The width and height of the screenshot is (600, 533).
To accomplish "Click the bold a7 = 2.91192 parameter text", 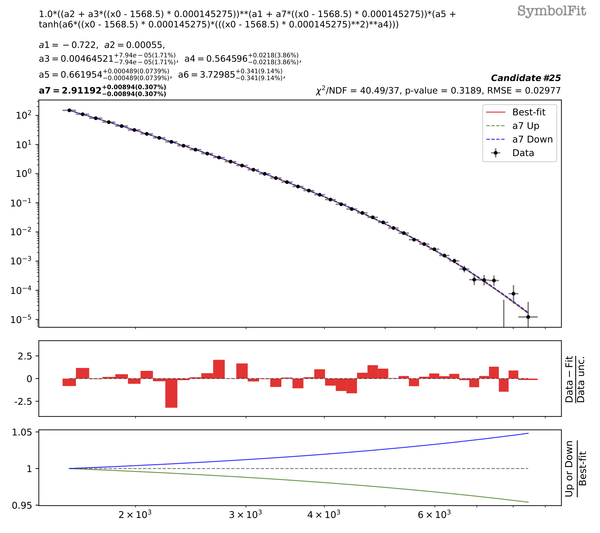I will pos(71,91).
